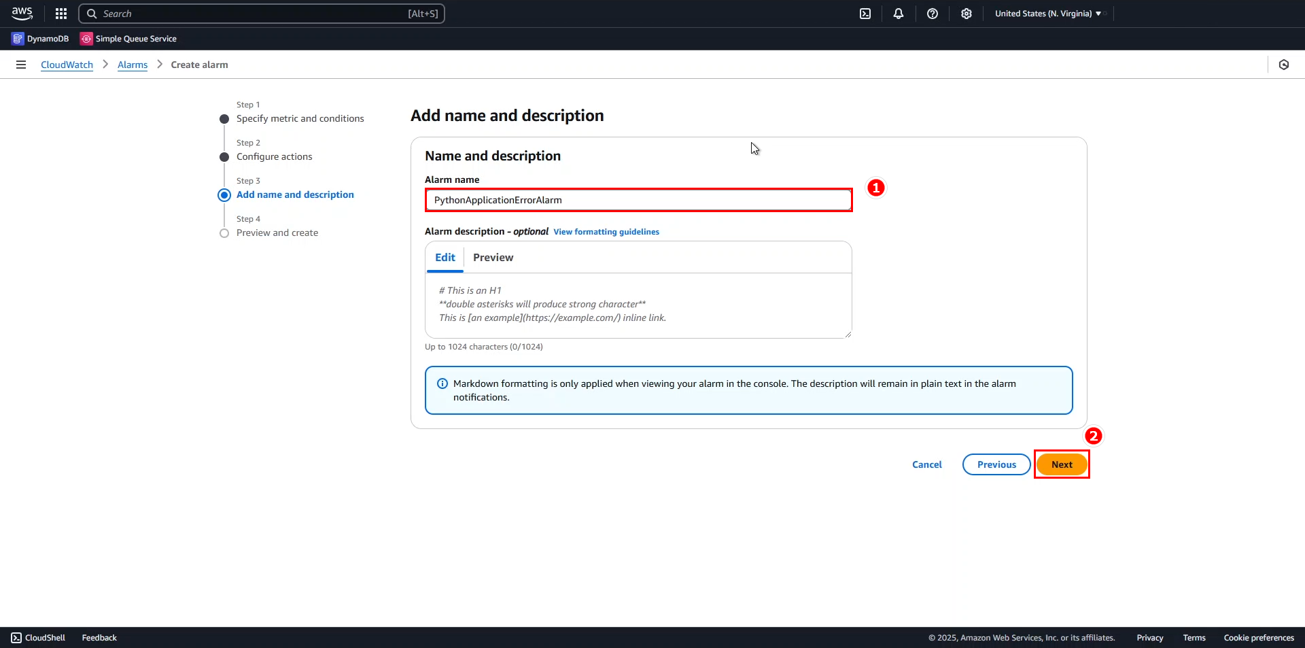1305x648 pixels.
Task: Open View formatting guidelines link
Action: [606, 232]
